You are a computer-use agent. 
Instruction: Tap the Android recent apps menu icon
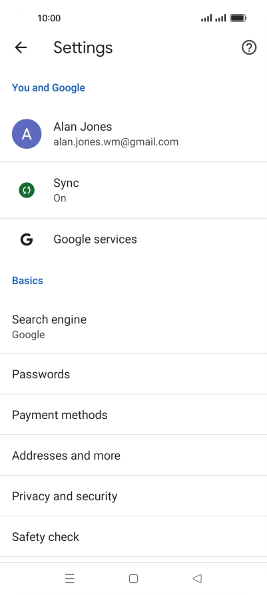70,578
